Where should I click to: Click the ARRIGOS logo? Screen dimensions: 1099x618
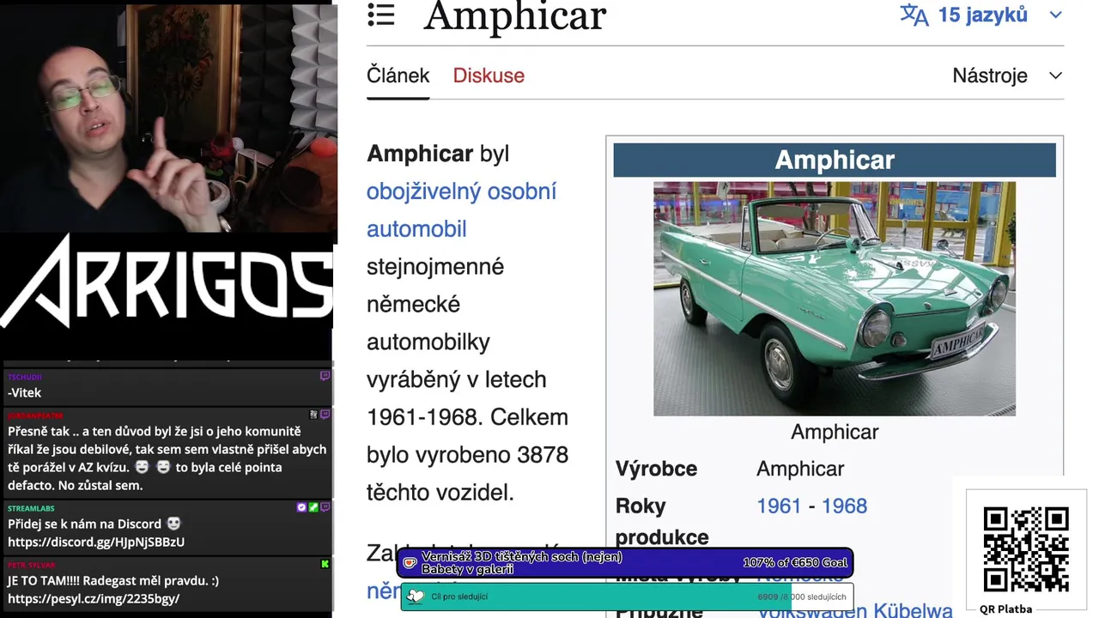click(x=167, y=281)
